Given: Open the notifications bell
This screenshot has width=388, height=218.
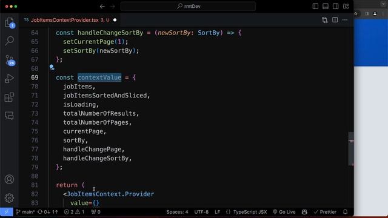Looking at the screenshot, I should 345,212.
